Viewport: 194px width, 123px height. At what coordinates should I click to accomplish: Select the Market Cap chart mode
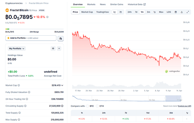point(87,12)
